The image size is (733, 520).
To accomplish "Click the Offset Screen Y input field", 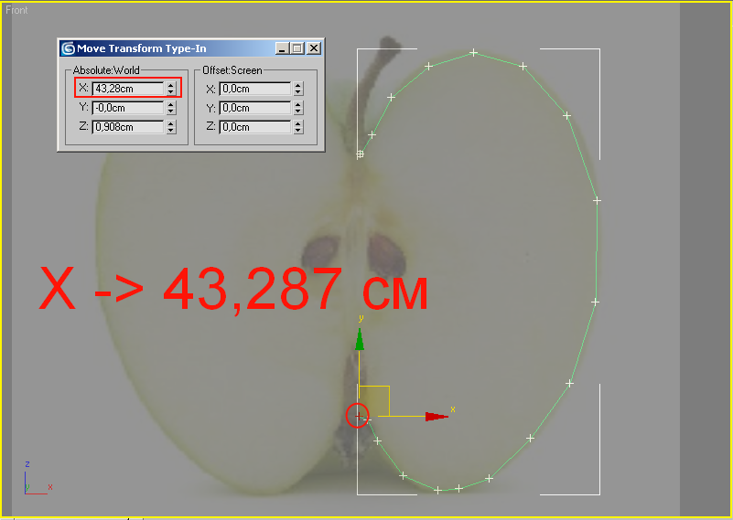I will [255, 108].
